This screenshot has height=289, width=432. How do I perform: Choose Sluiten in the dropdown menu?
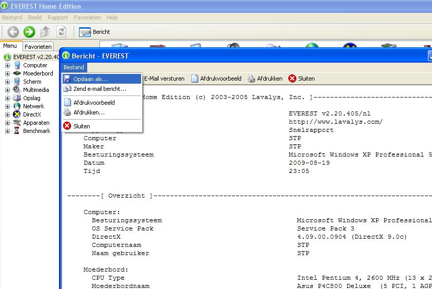(102, 126)
